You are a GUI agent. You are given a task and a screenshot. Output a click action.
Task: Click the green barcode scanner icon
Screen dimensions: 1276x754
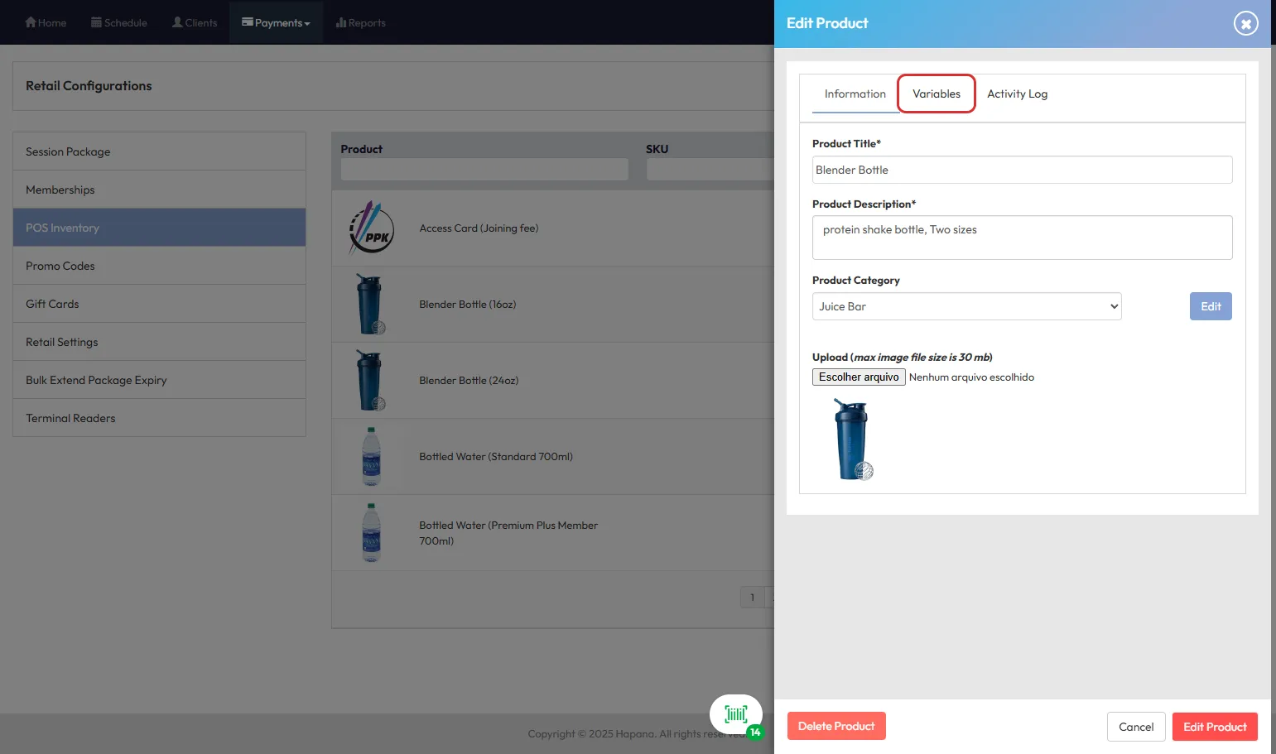pos(735,714)
